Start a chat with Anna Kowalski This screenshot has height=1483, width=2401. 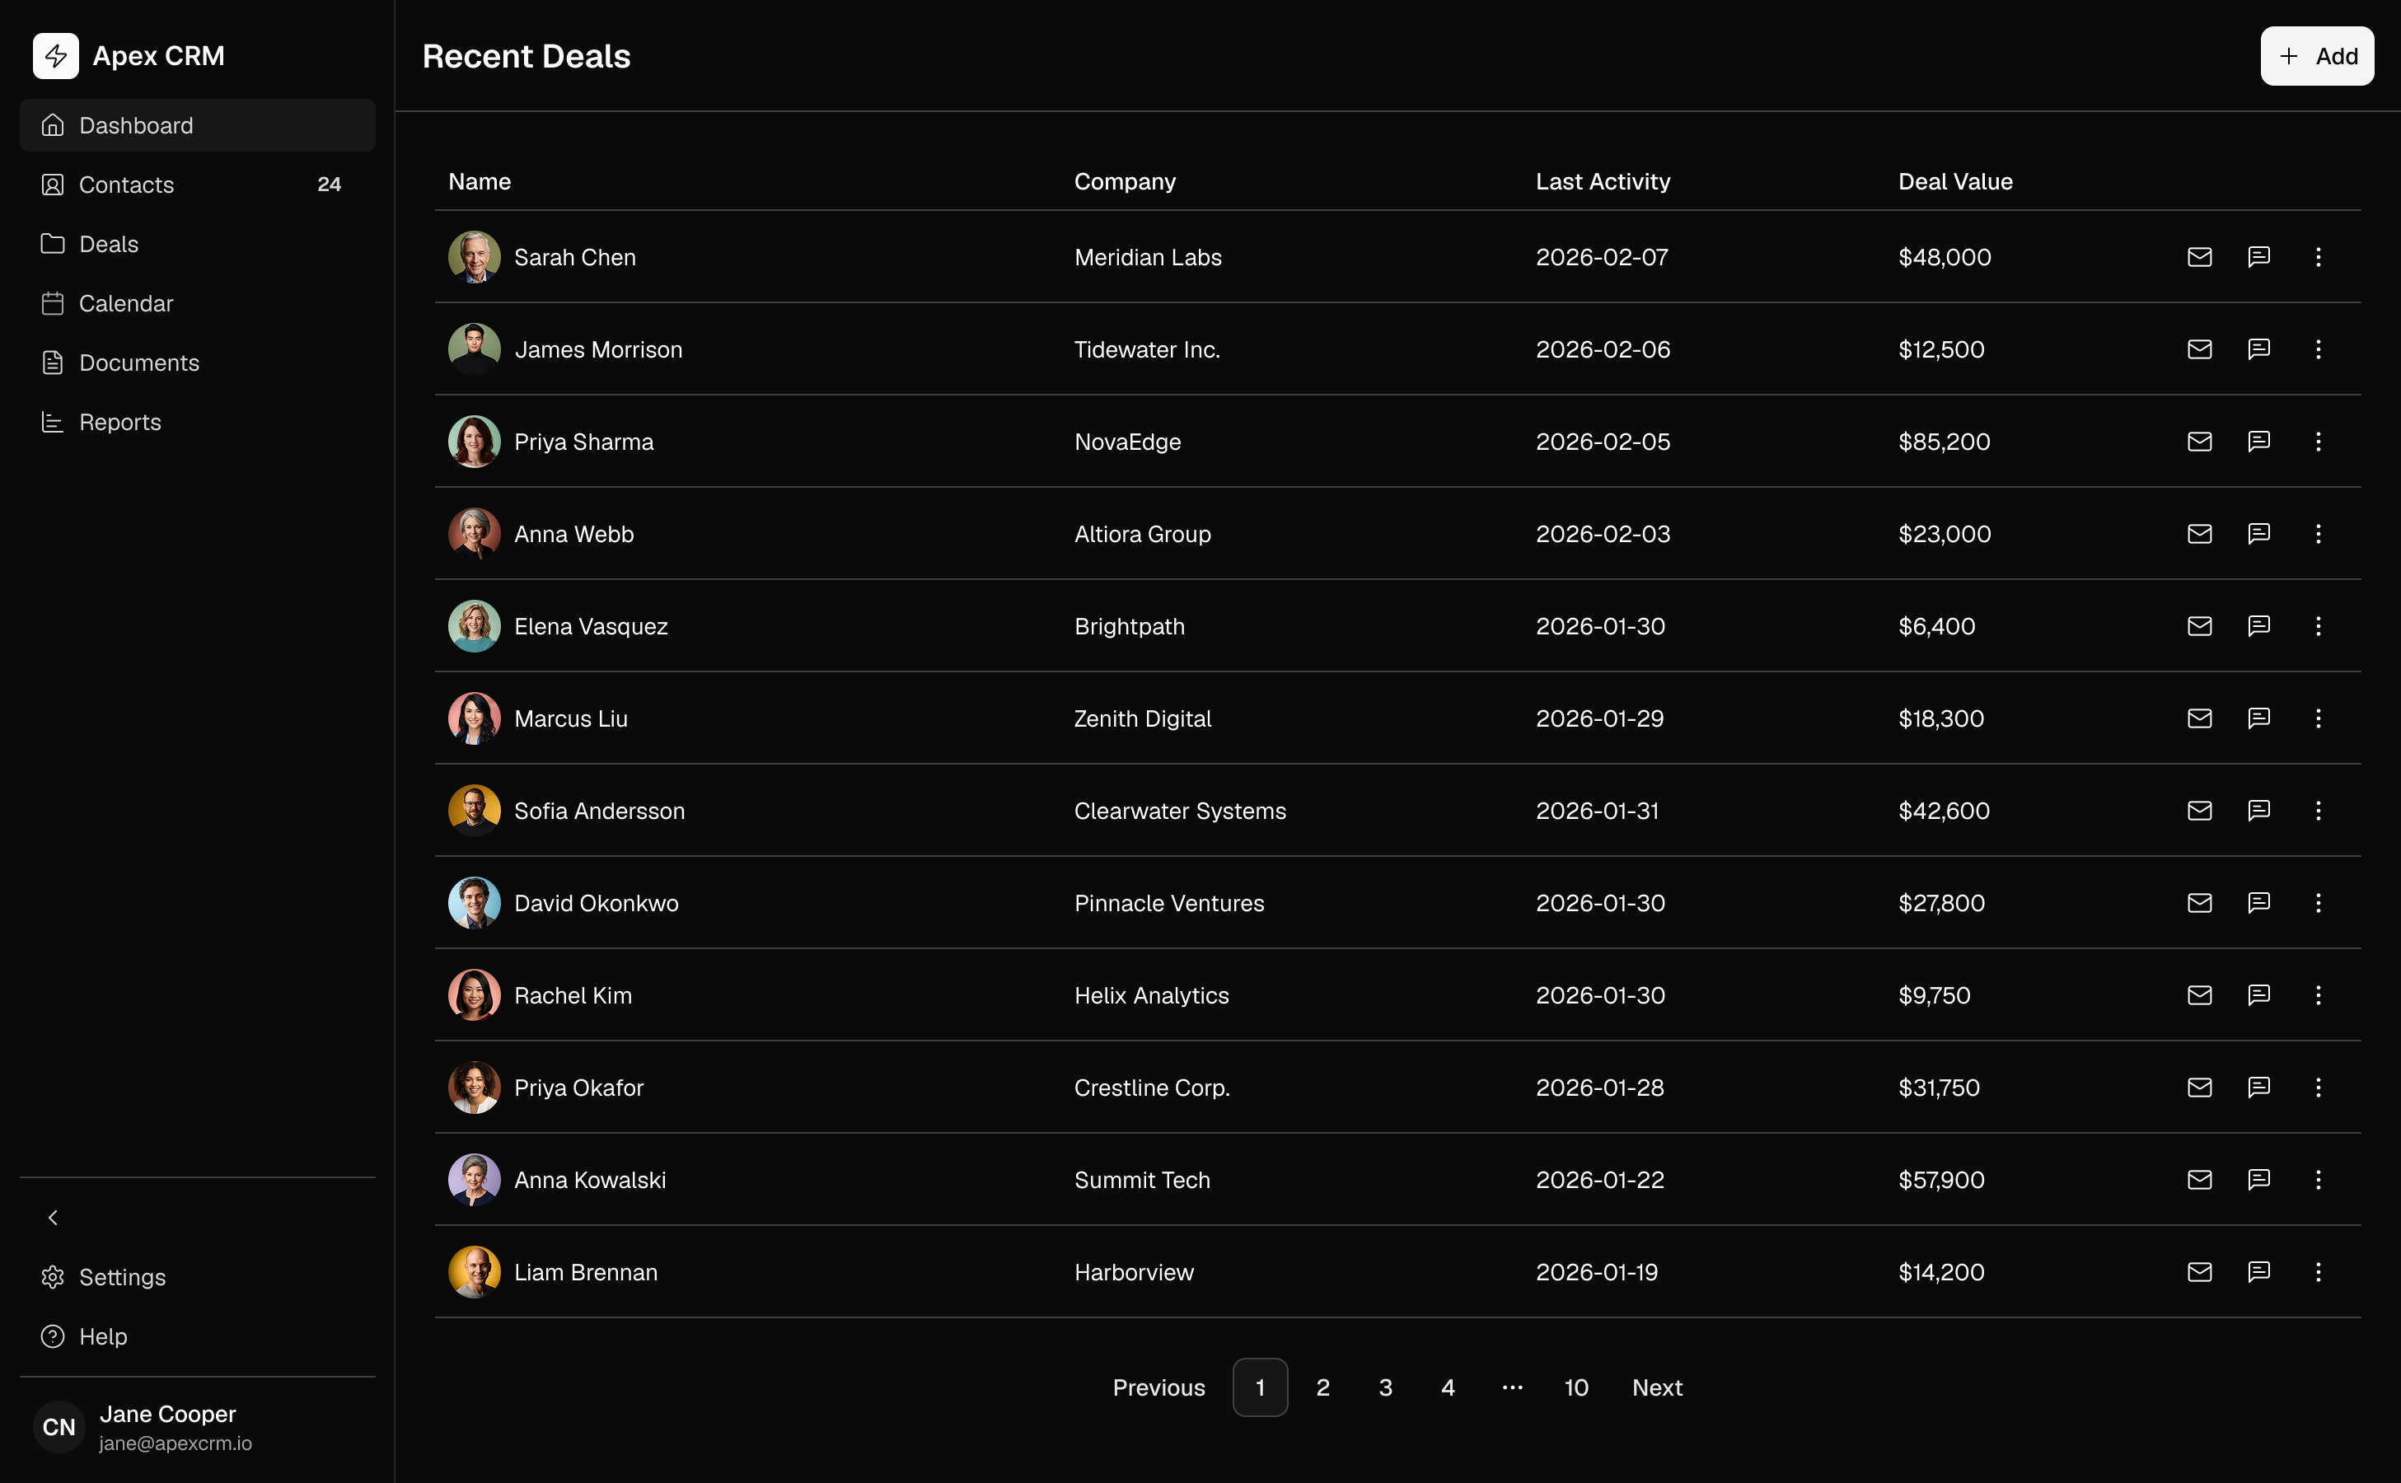[x=2258, y=1180]
